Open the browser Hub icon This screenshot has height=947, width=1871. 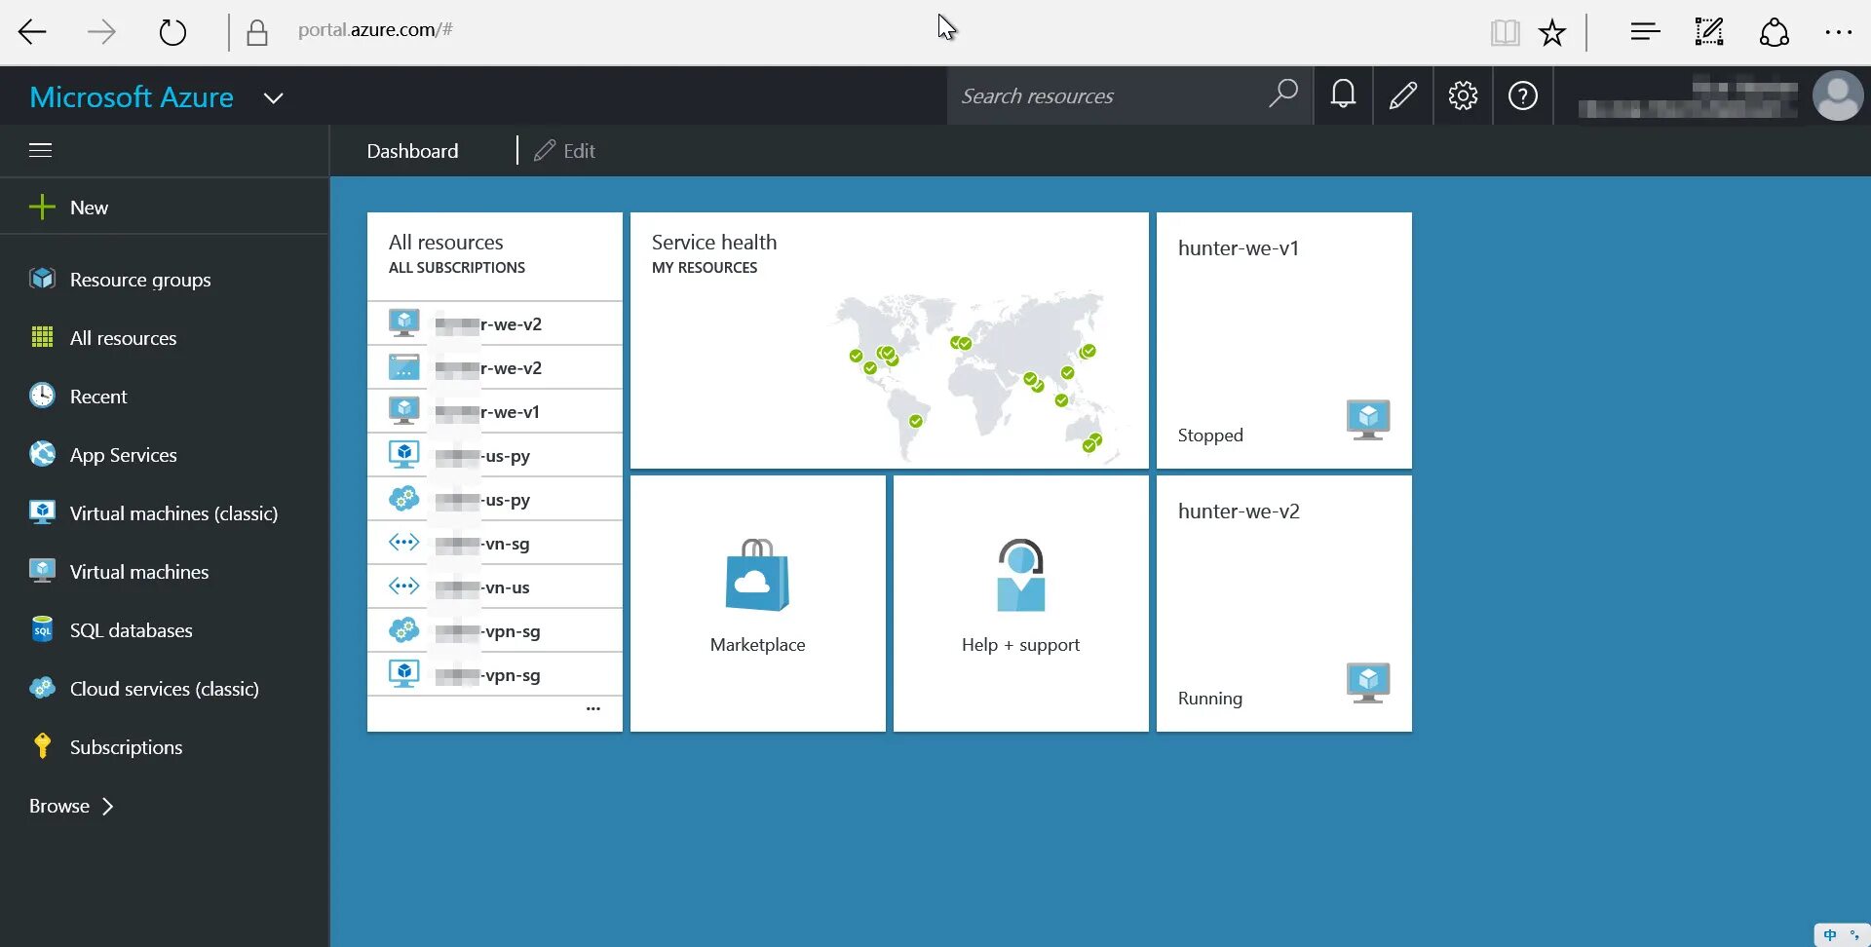point(1645,32)
